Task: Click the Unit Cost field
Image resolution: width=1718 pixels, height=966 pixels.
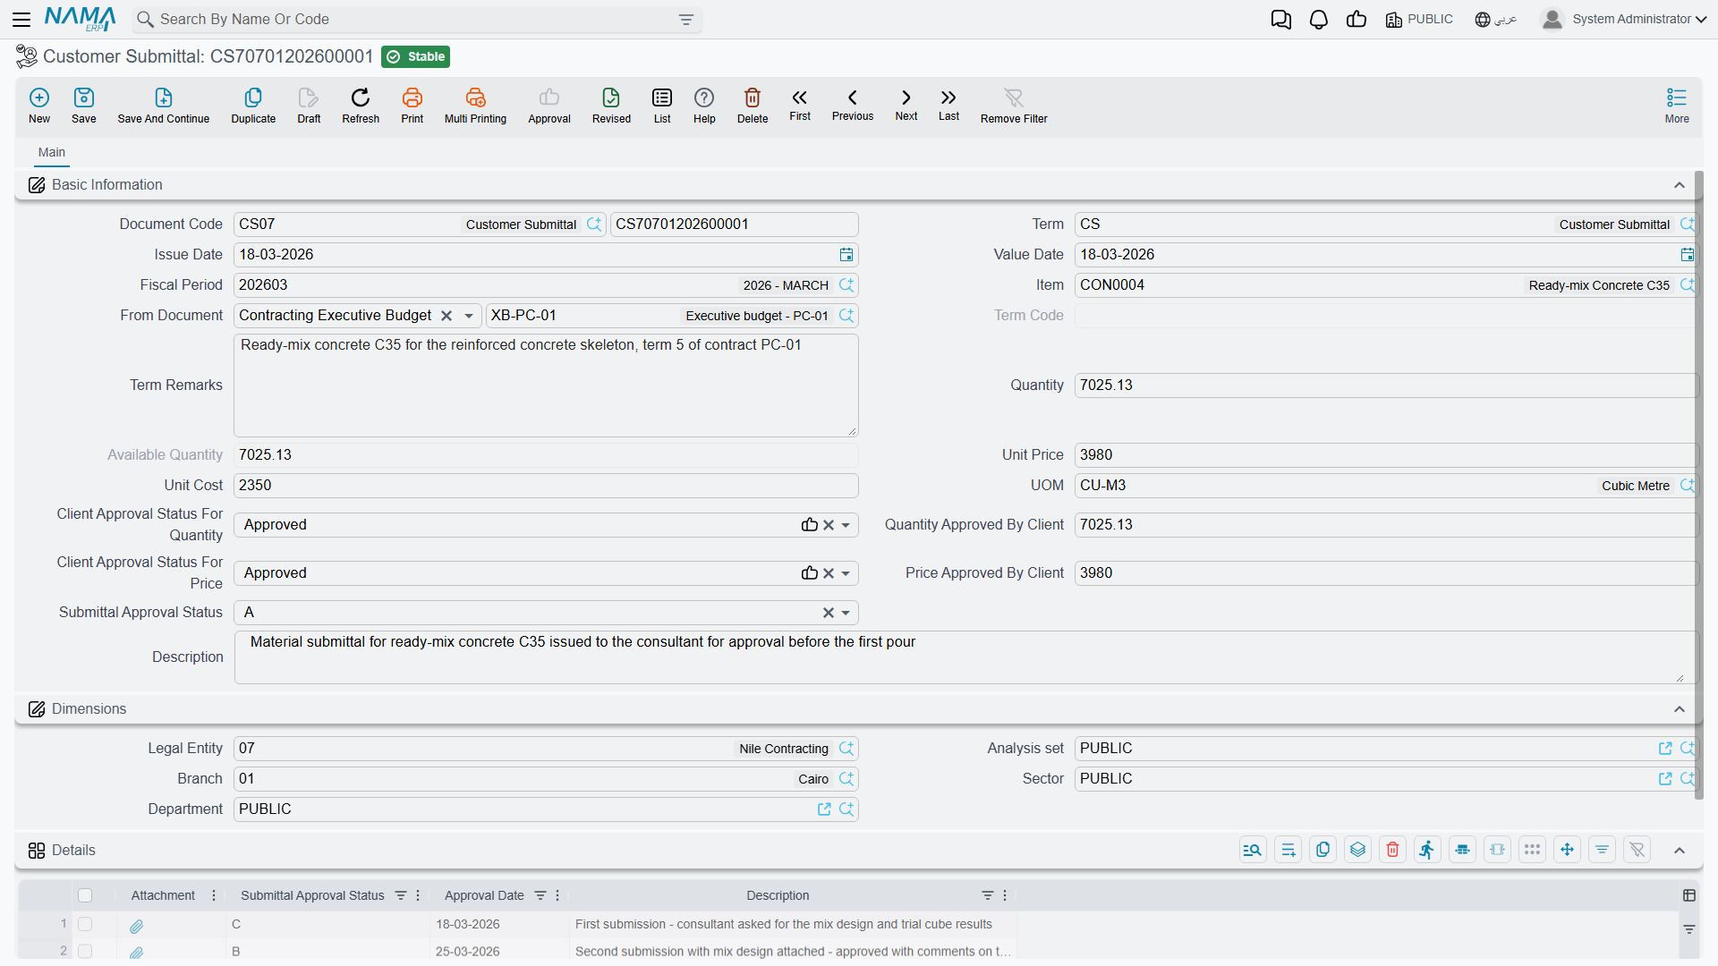Action: tap(546, 486)
